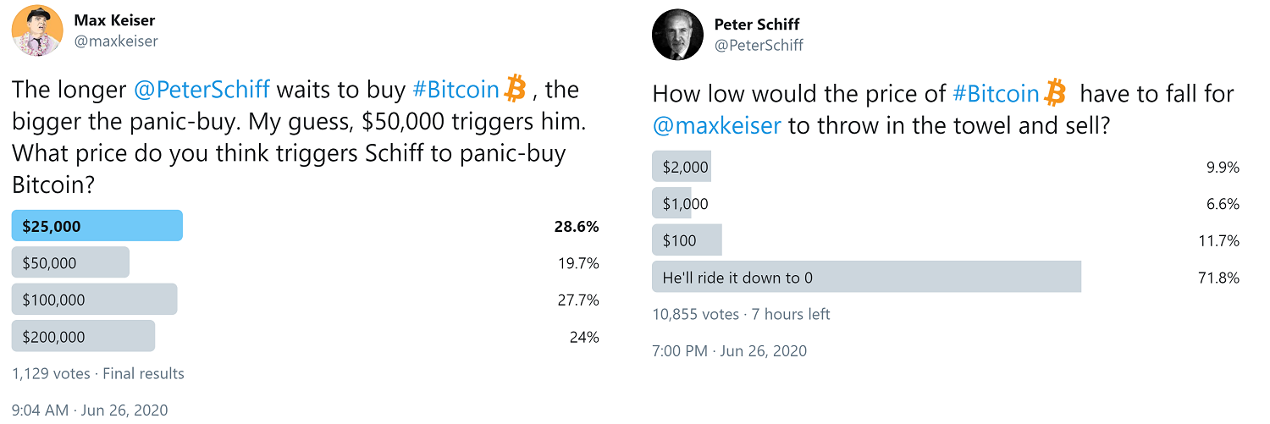1270x424 pixels.
Task: Click the #Bitcoin hashtag in Keiser's tweet
Action: point(456,89)
